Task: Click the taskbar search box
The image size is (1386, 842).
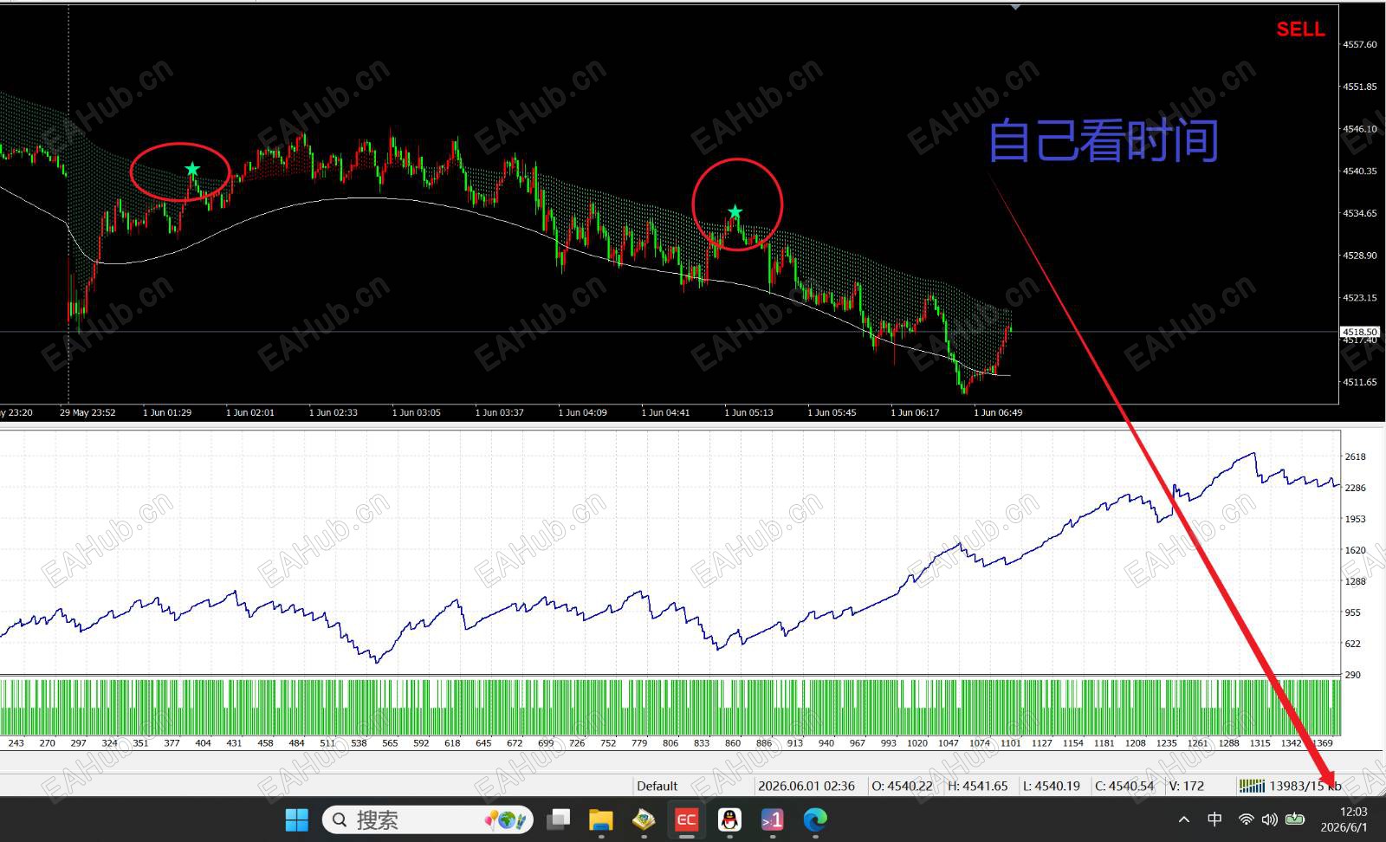Action: 428,819
